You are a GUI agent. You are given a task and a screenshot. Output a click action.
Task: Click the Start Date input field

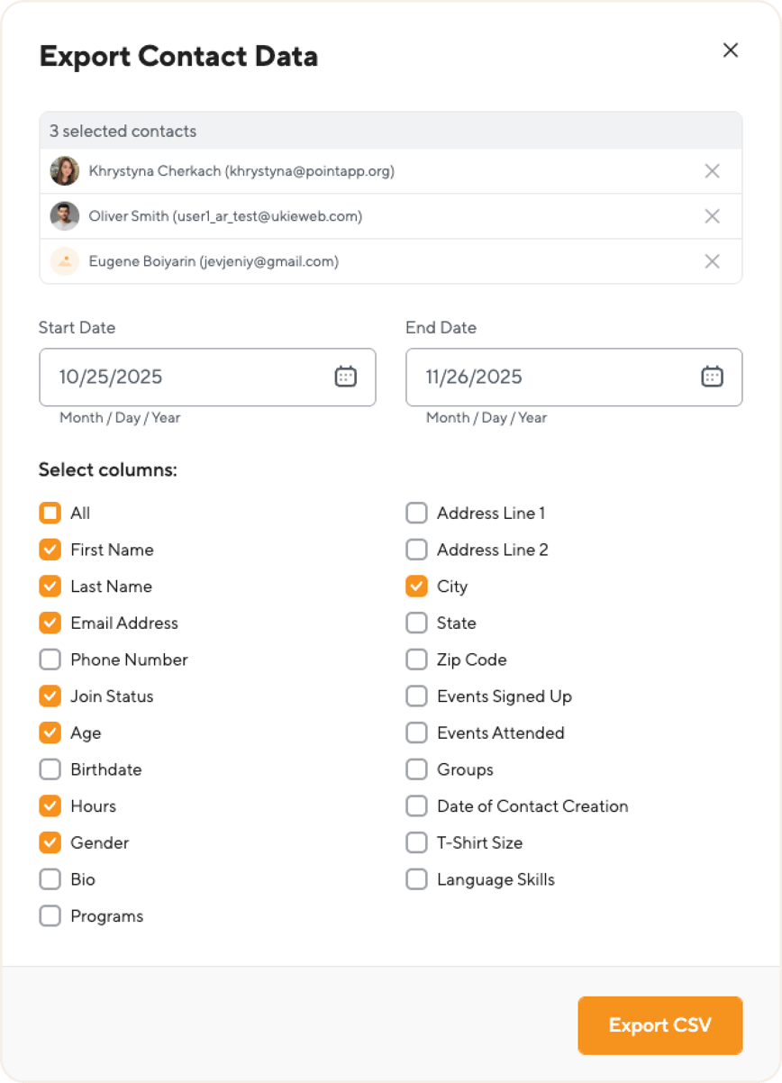(x=207, y=377)
